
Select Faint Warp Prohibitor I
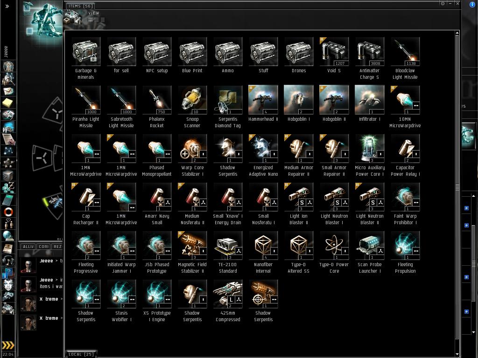(405, 204)
